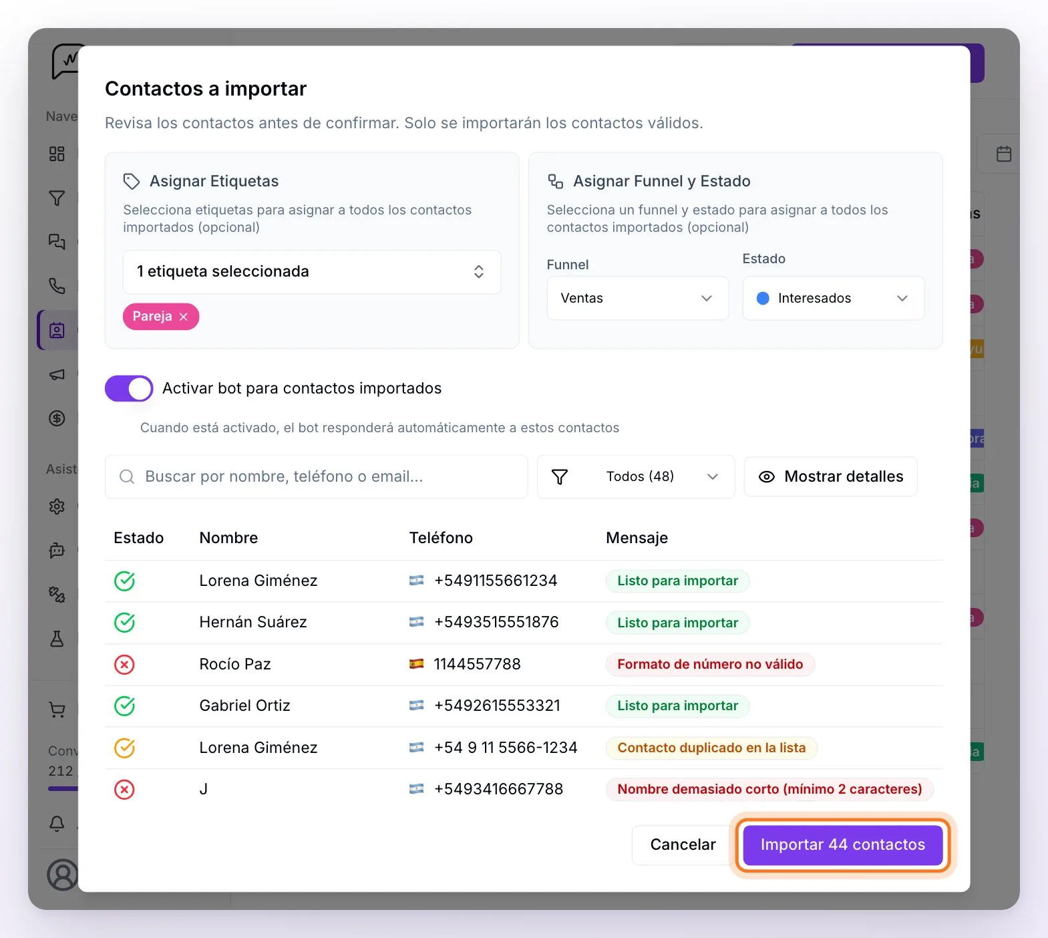Click Gabriel Ortiz name cell
The image size is (1048, 938).
(244, 706)
